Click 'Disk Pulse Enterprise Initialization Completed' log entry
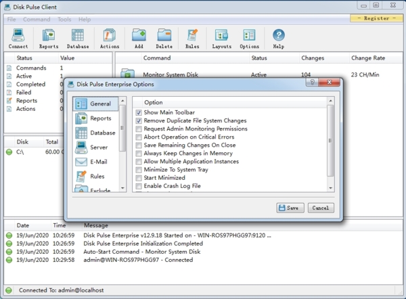The image size is (406, 299). point(143,244)
